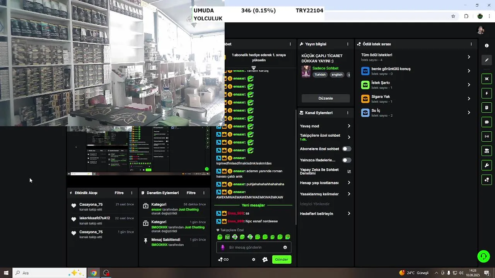Image resolution: width=495 pixels, height=278 pixels.
Task: Open the profile avatar at top right
Action: pos(481,30)
